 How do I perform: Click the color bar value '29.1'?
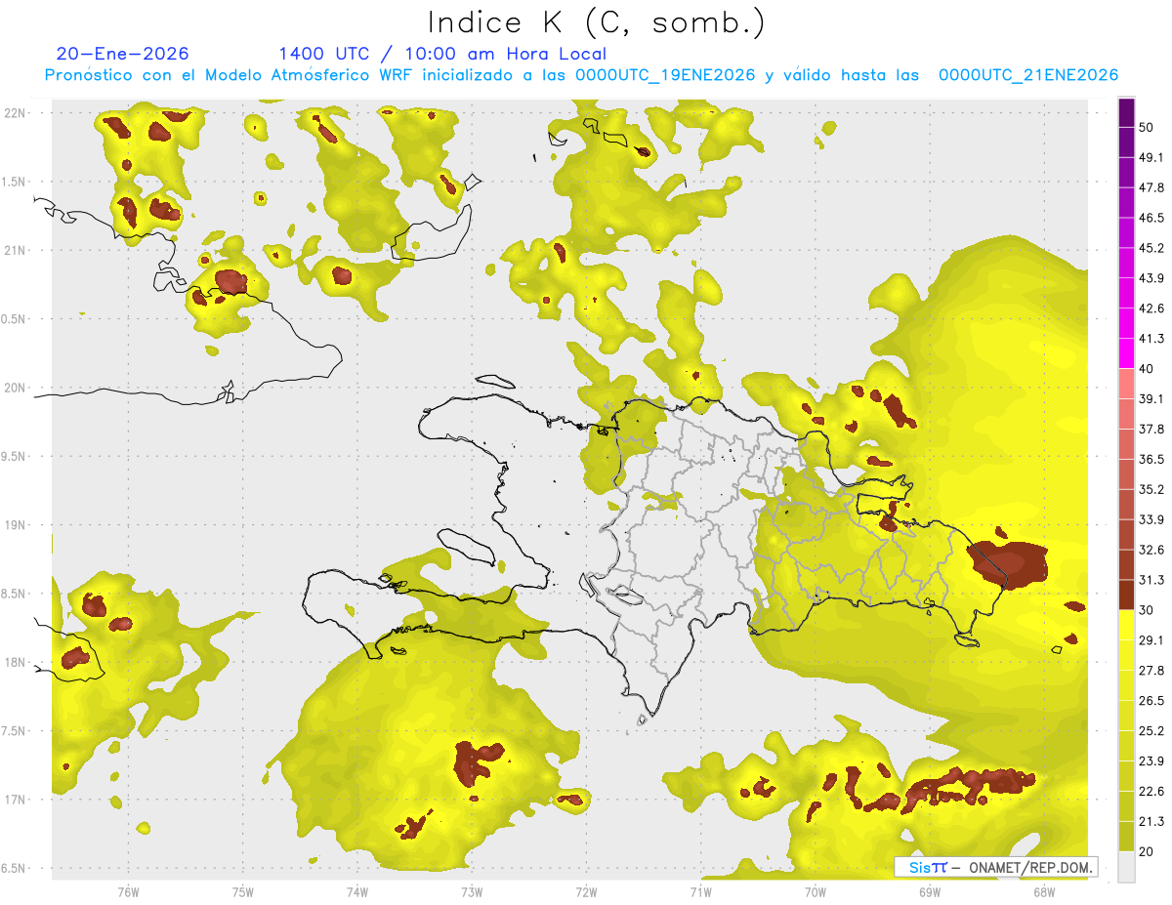(1151, 640)
